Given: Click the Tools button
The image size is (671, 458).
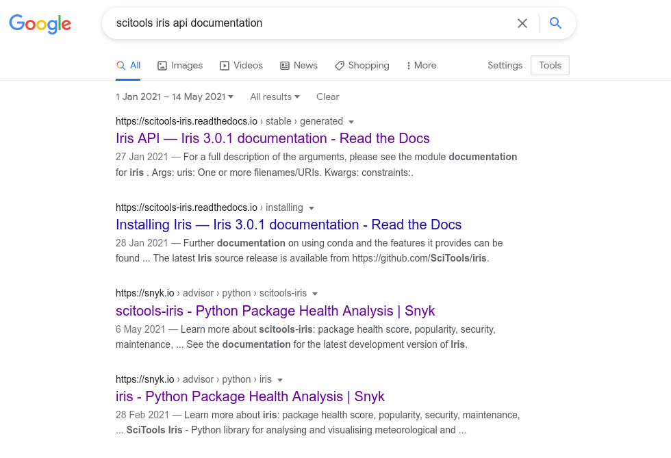Looking at the screenshot, I should click(x=550, y=65).
